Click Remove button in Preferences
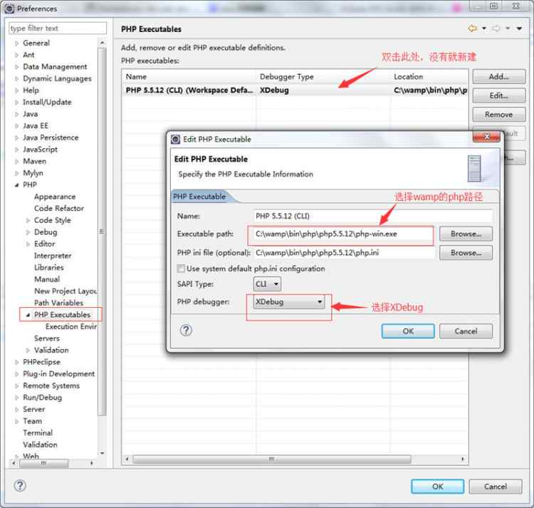The width and height of the screenshot is (534, 508). coord(499,115)
